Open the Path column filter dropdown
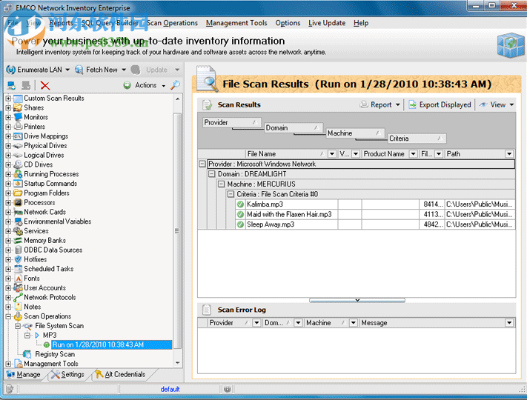The height and width of the screenshot is (400, 527). click(x=509, y=154)
